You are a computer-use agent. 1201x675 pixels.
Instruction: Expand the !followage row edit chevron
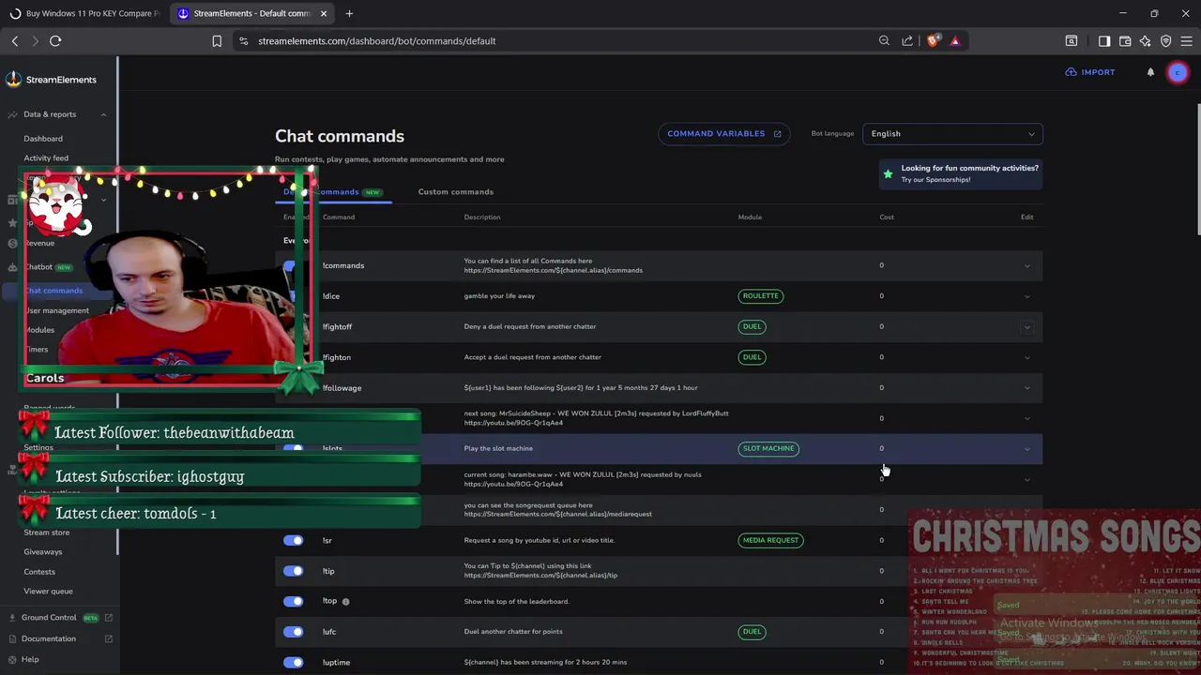coord(1027,388)
